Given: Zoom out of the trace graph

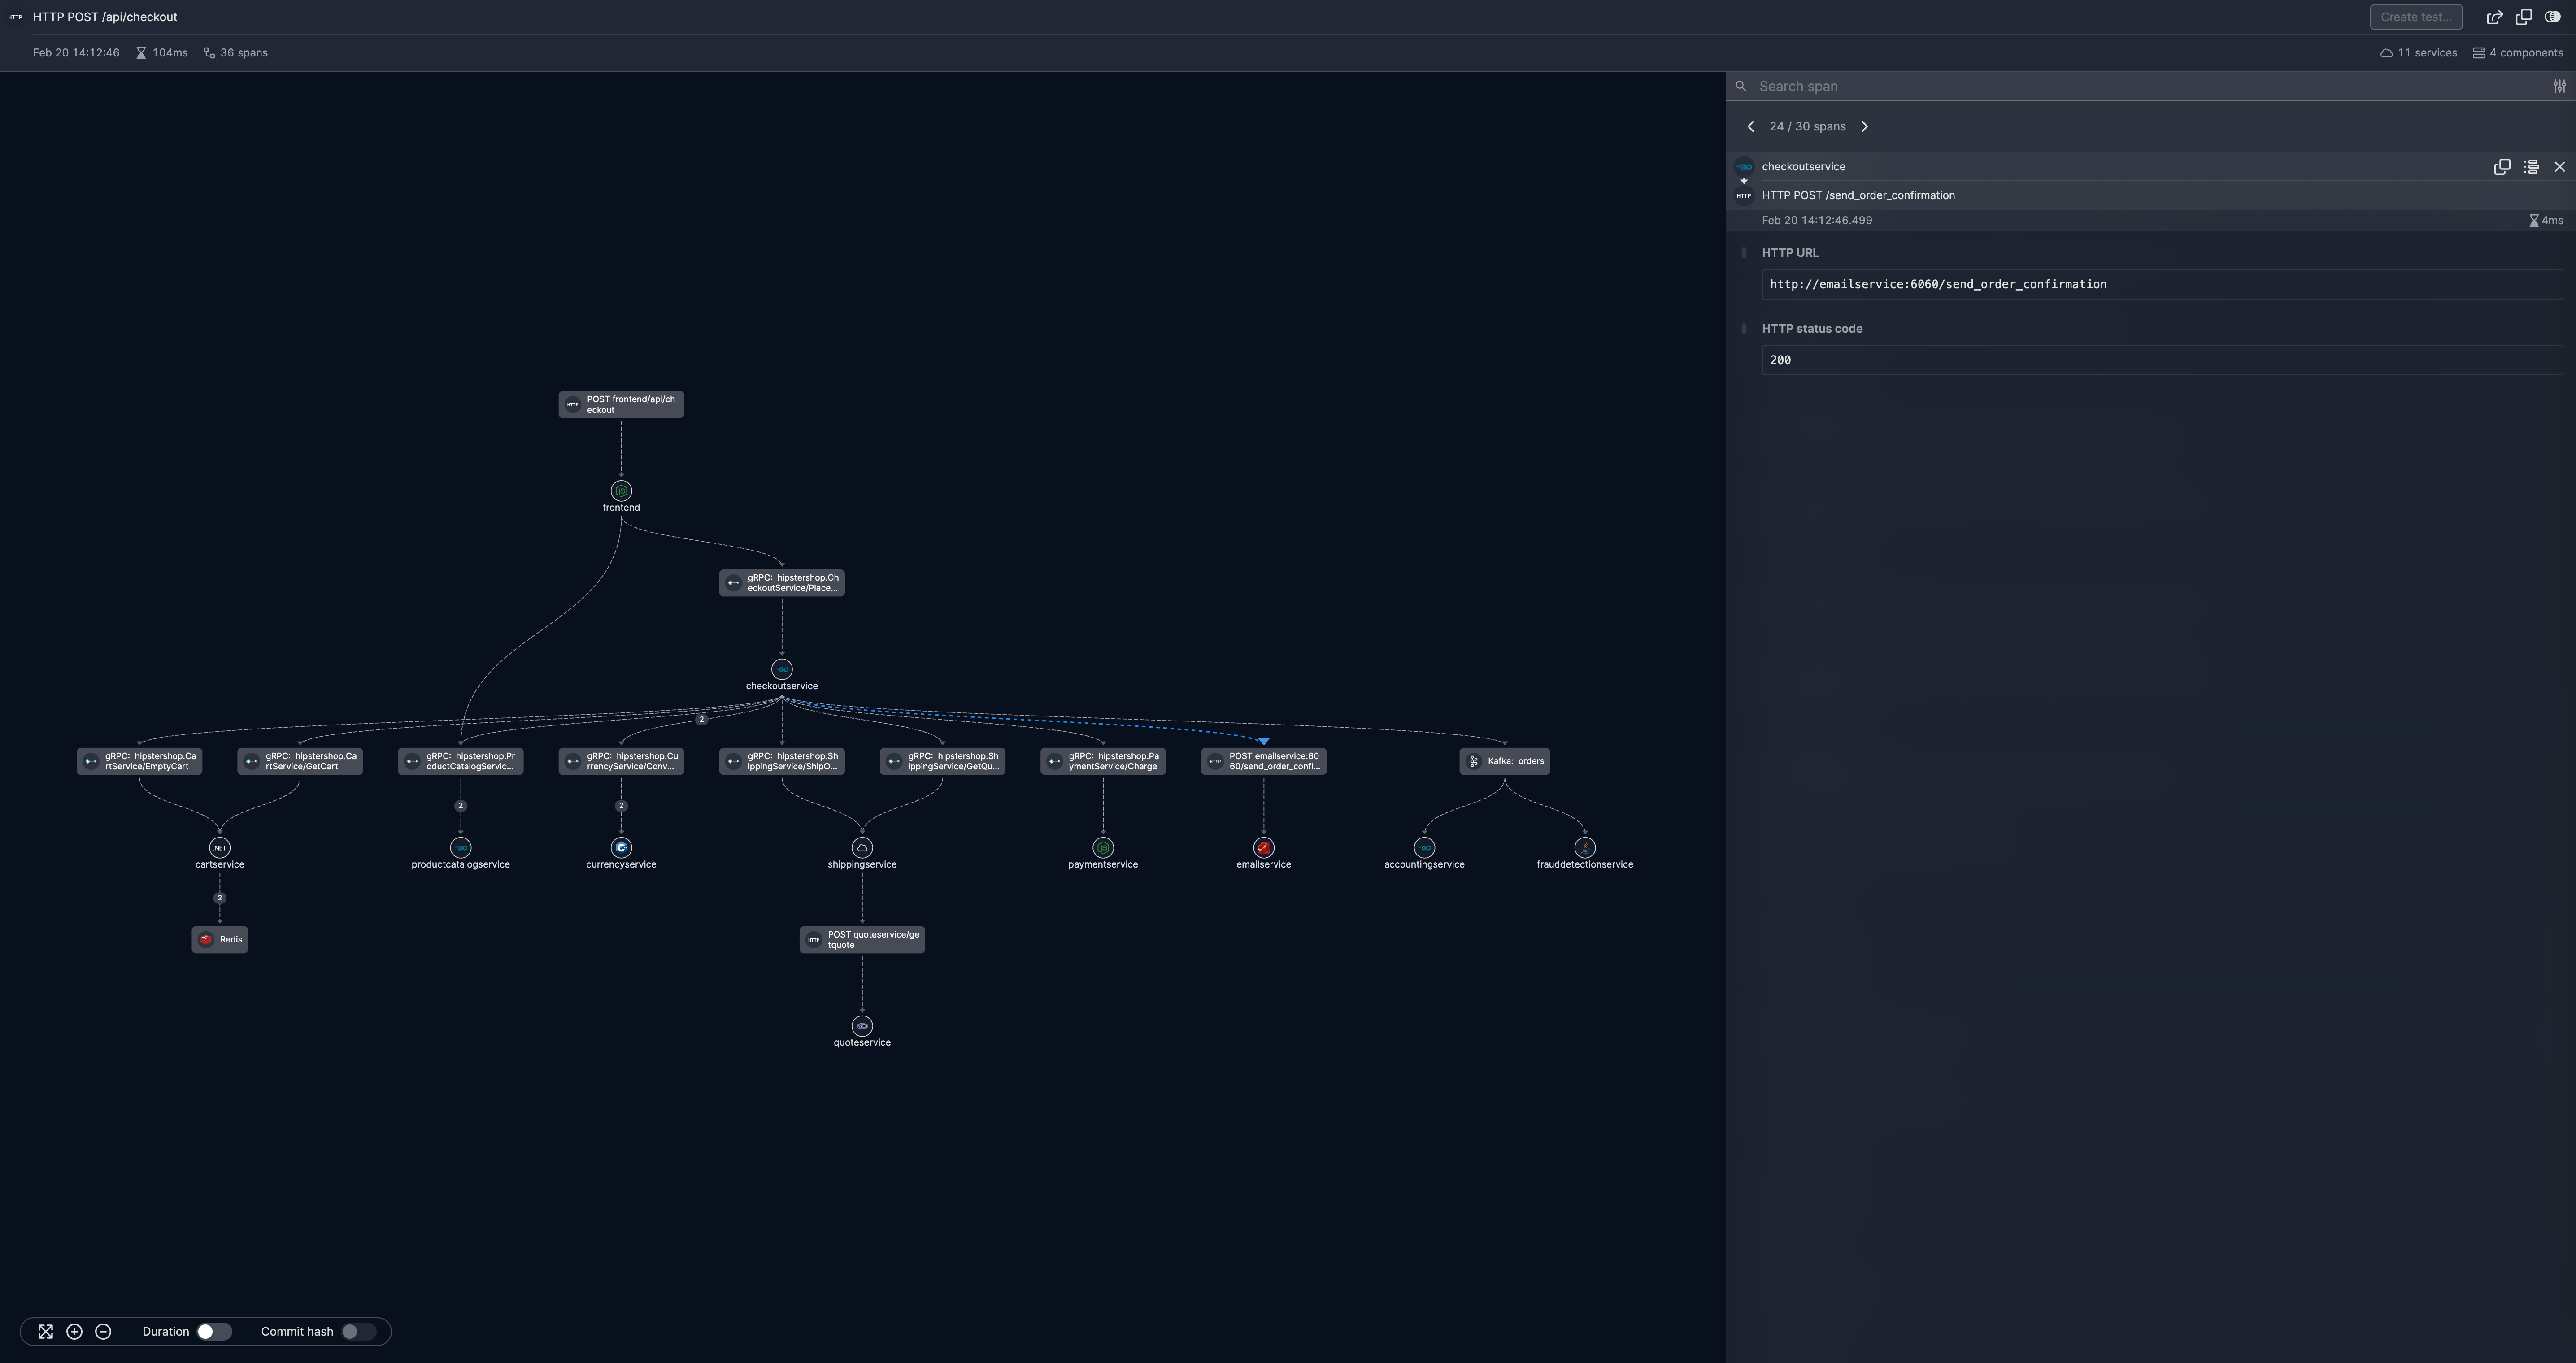Looking at the screenshot, I should pyautogui.click(x=103, y=1331).
